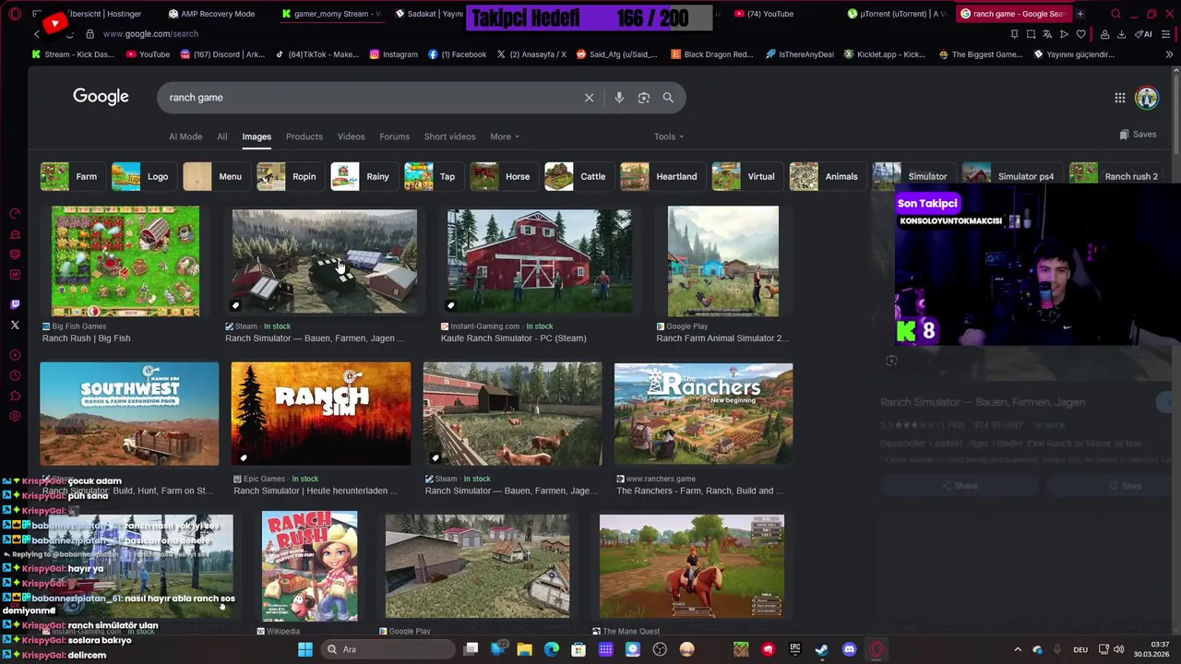
Task: Open Southwest expansion pack image
Action: (x=129, y=414)
